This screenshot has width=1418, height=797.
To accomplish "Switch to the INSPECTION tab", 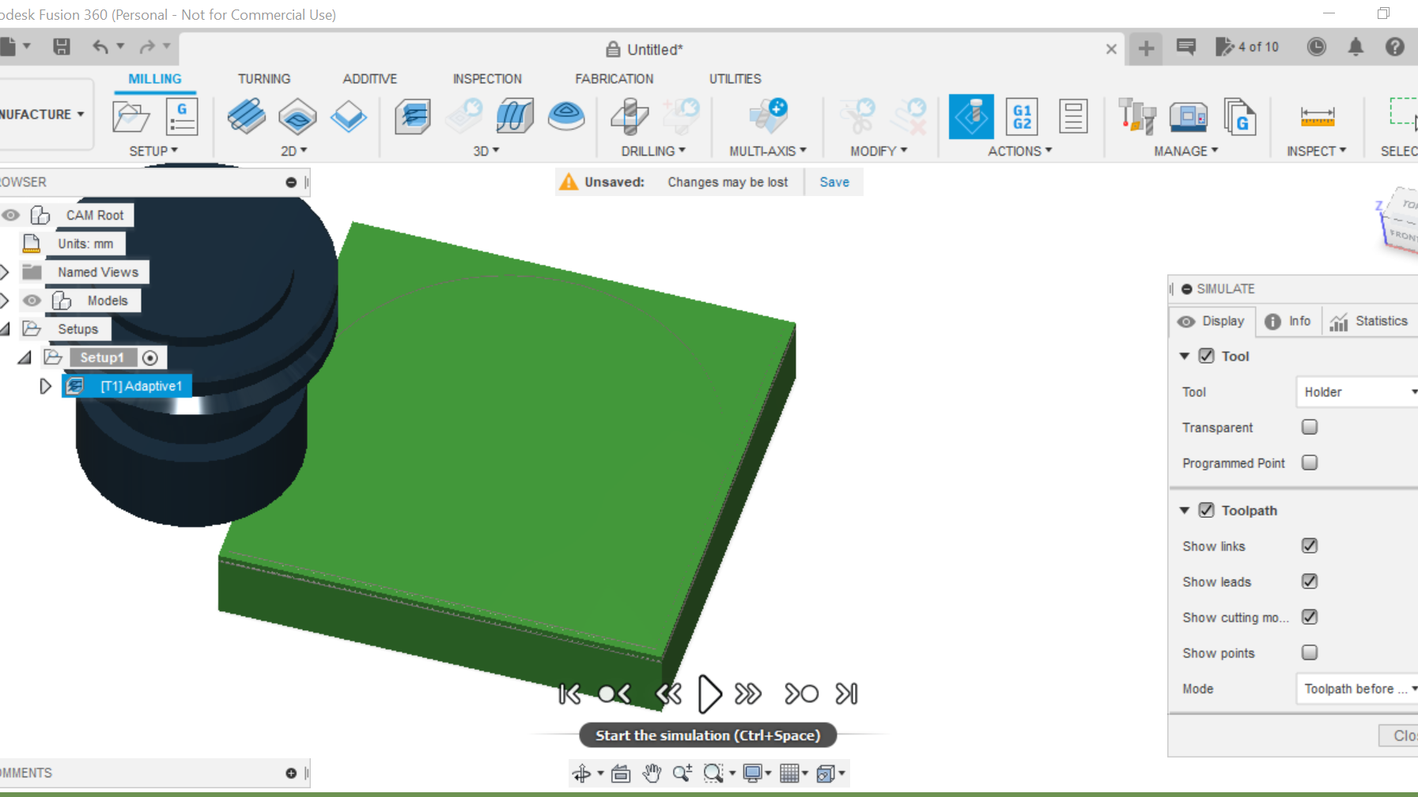I will tap(487, 79).
